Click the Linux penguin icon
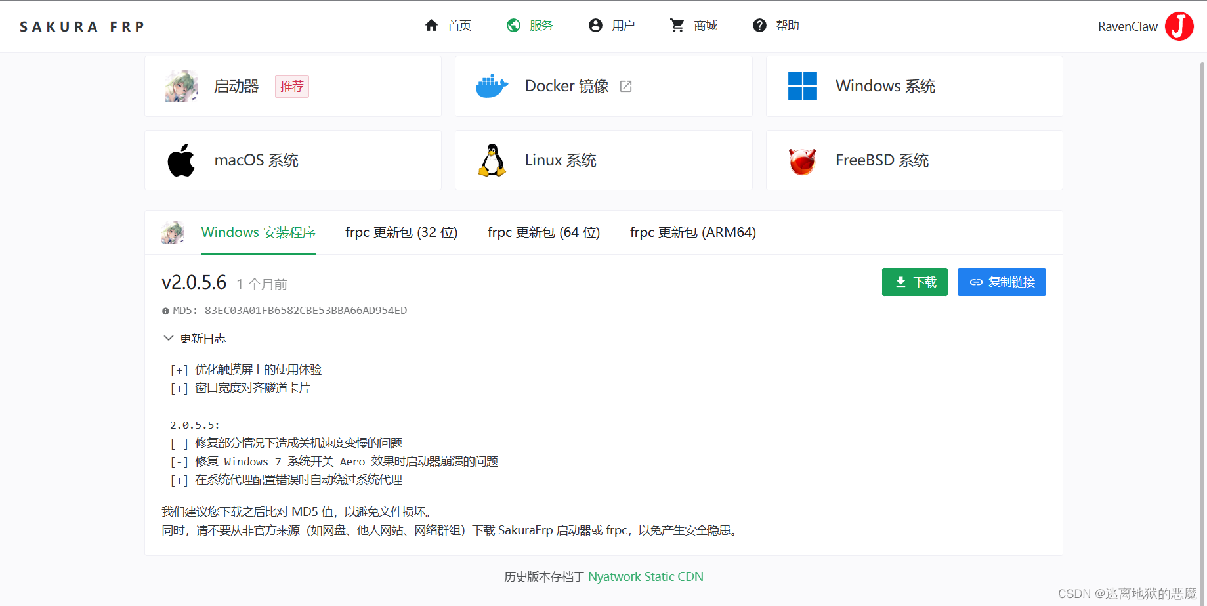The image size is (1207, 606). 492,160
